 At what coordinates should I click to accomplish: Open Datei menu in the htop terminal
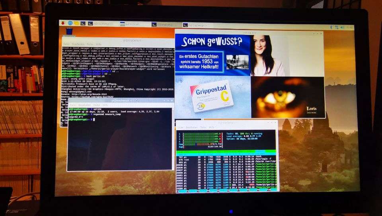180,127
